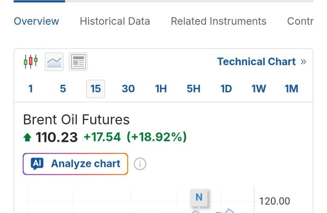Switch chart to 1H interval
327x213 pixels.
(x=161, y=89)
